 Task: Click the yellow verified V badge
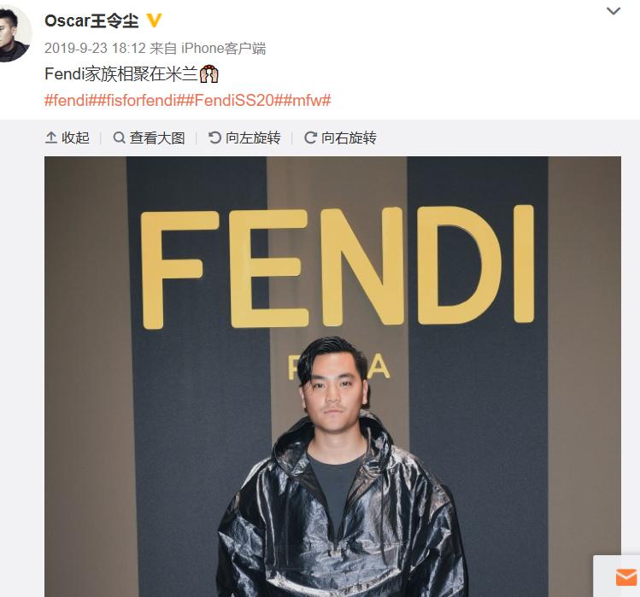(154, 20)
